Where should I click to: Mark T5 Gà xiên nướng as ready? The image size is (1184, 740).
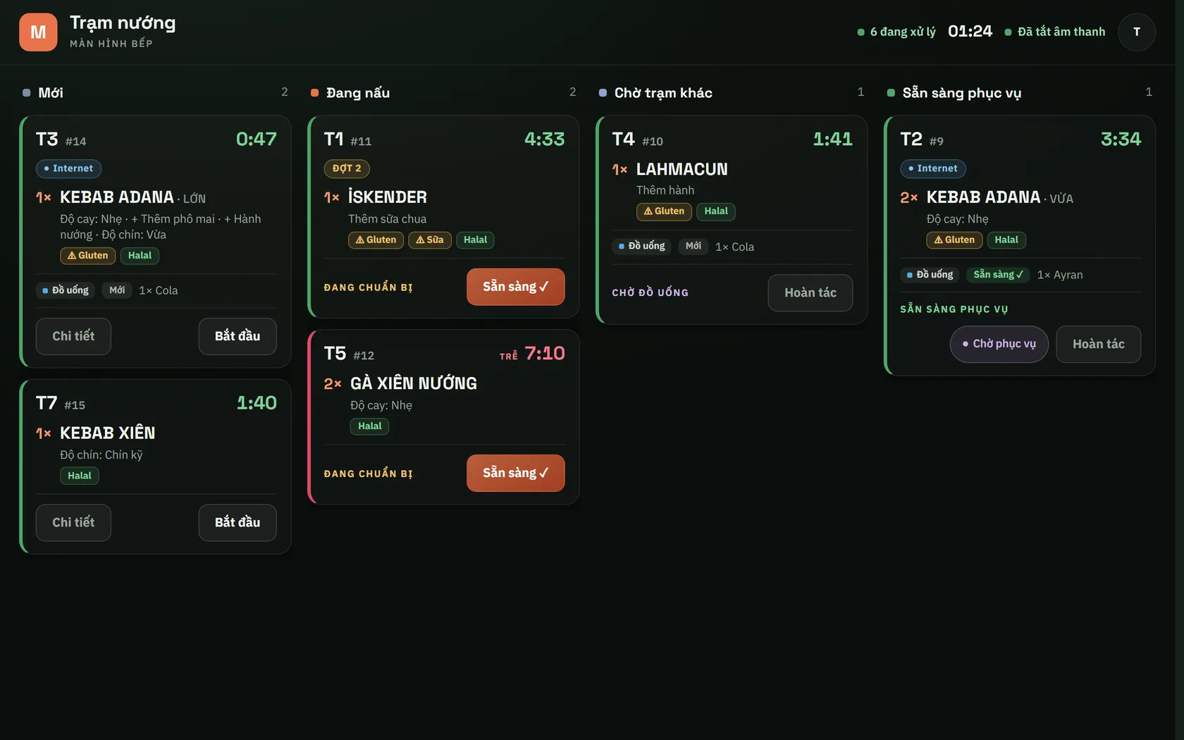pyautogui.click(x=515, y=473)
